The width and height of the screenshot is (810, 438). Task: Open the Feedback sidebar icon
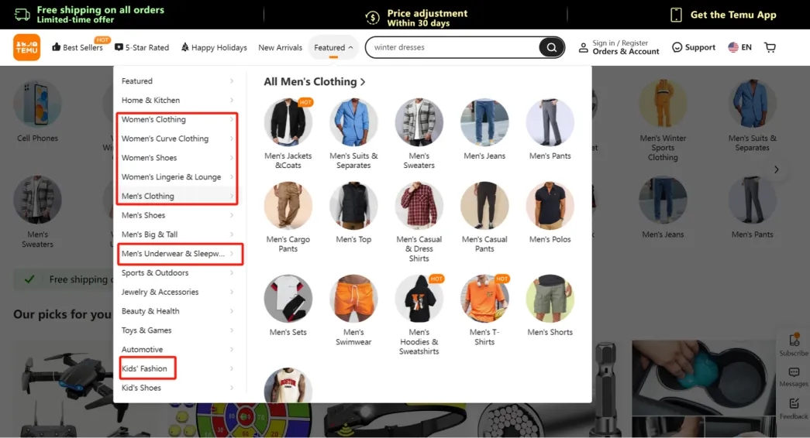(x=794, y=404)
